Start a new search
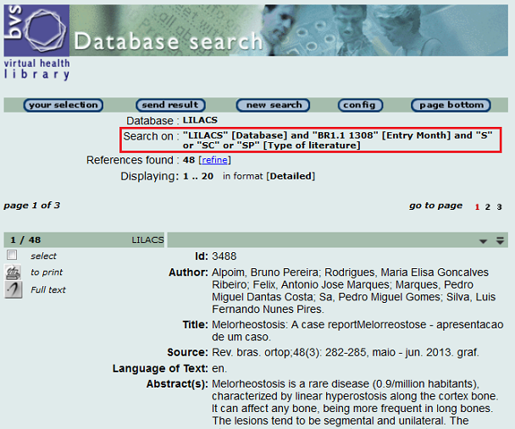Image resolution: width=515 pixels, height=429 pixels. (273, 105)
